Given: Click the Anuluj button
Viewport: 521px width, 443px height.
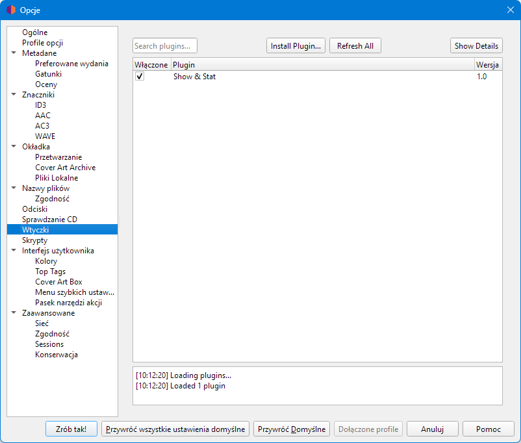Looking at the screenshot, I should [x=432, y=429].
